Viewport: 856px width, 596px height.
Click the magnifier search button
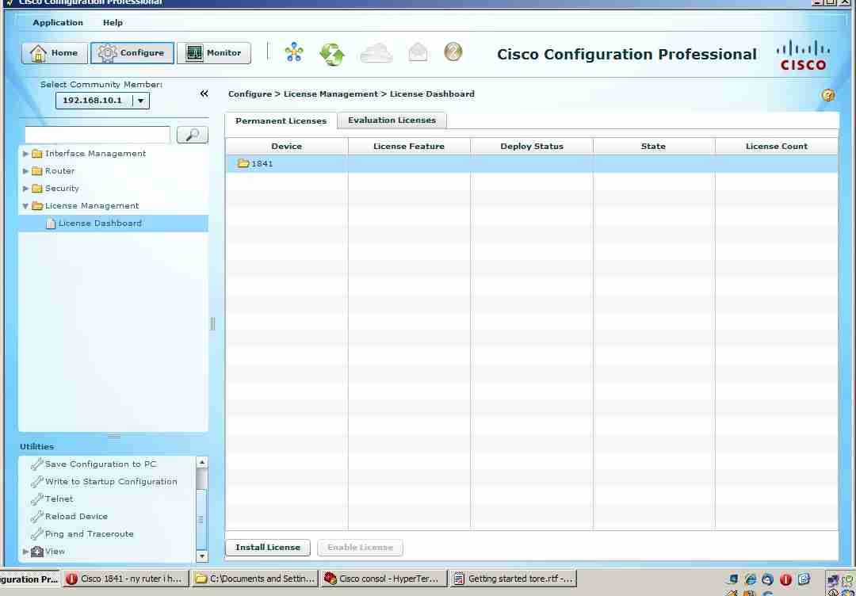pos(192,135)
